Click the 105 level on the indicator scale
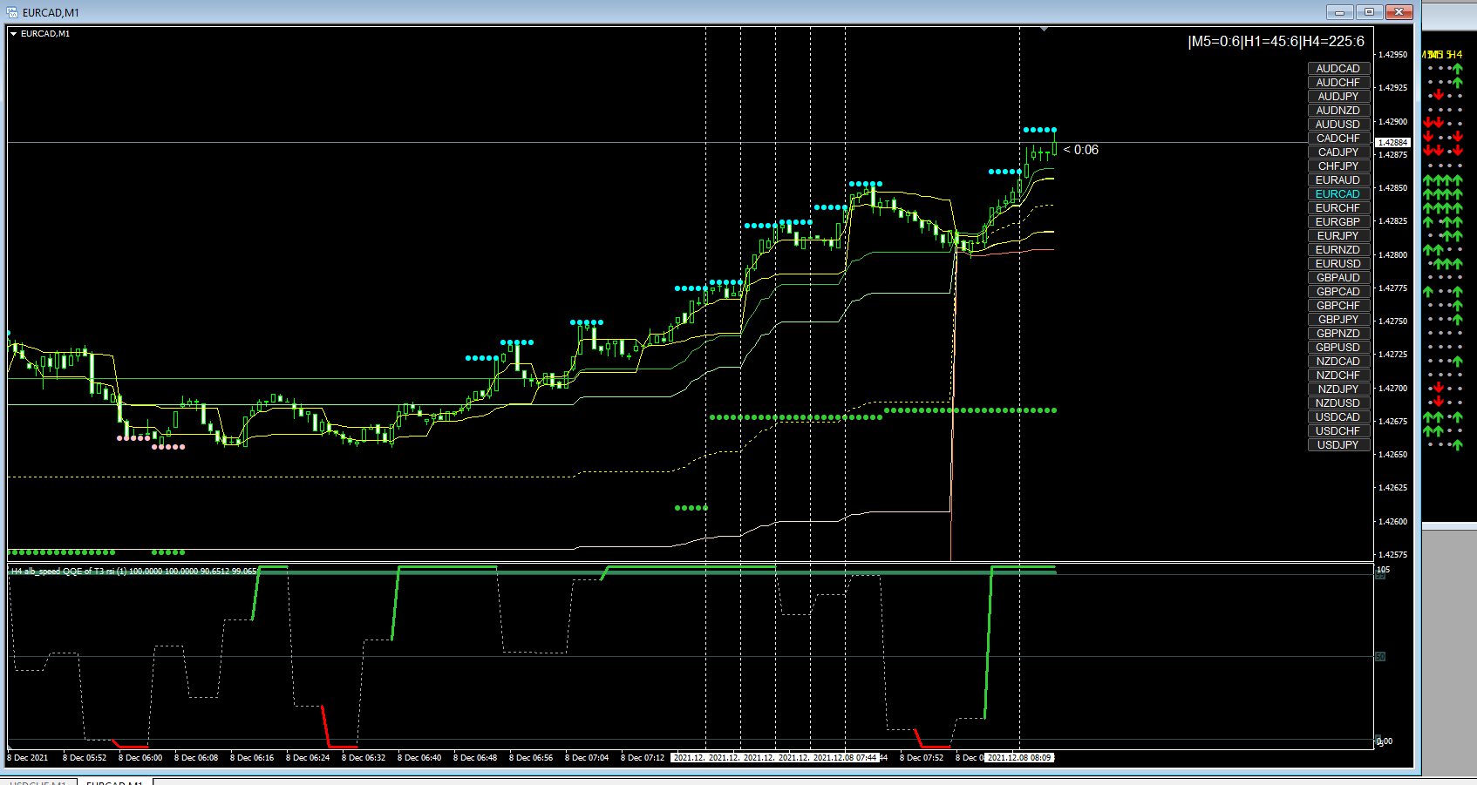This screenshot has width=1477, height=785. [1384, 570]
